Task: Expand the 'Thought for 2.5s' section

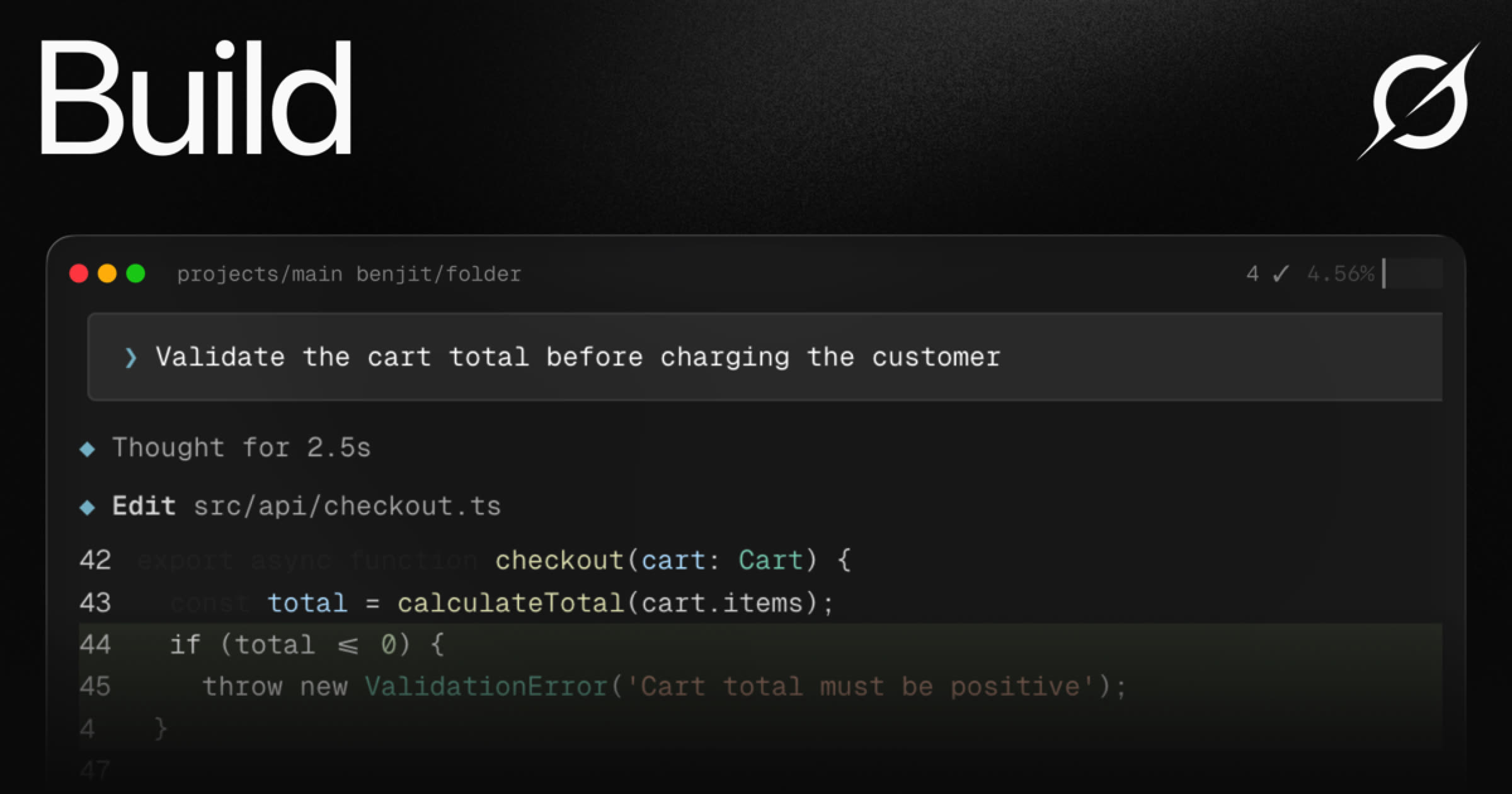Action: [241, 447]
